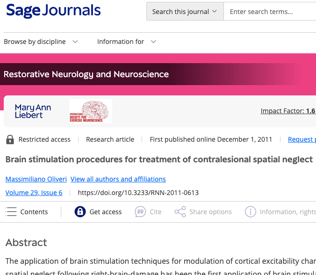Open the Restorative Neurology and Neuroscience journal title
Image resolution: width=316 pixels, height=275 pixels.
point(86,74)
